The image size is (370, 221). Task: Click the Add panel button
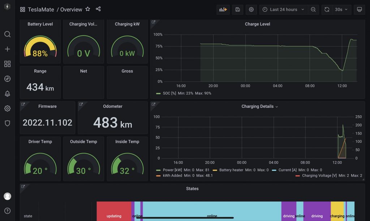(x=223, y=10)
